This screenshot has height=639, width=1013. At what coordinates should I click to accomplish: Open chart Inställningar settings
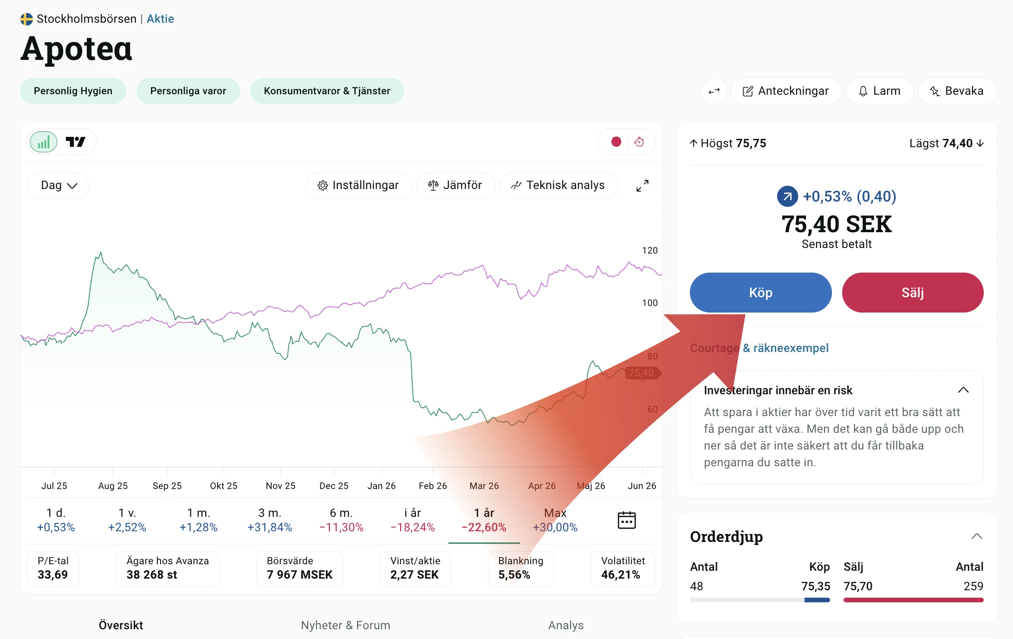coord(358,185)
